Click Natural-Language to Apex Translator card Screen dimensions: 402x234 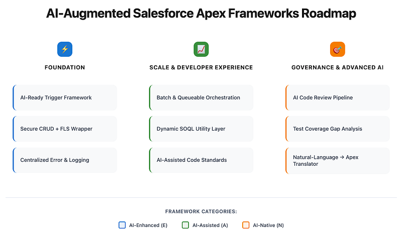tap(337, 161)
